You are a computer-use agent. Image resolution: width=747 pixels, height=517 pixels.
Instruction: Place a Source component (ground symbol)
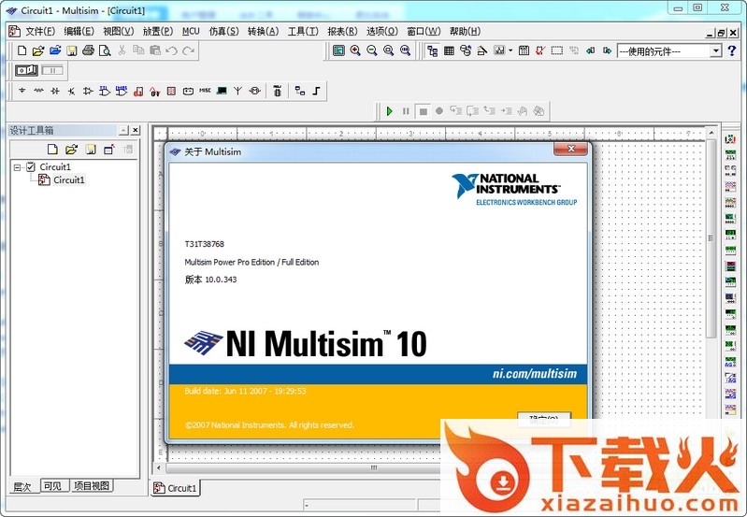pos(22,91)
